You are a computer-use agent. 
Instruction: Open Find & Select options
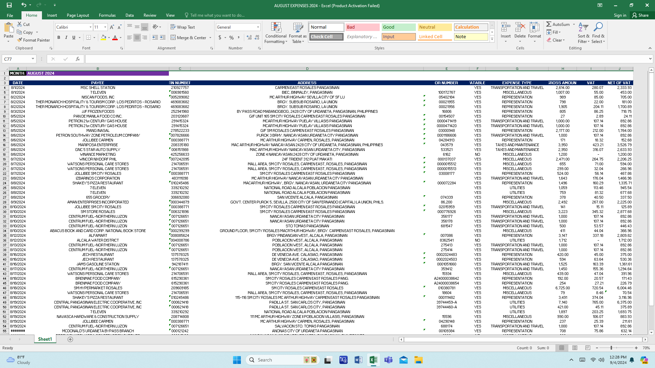coord(598,33)
